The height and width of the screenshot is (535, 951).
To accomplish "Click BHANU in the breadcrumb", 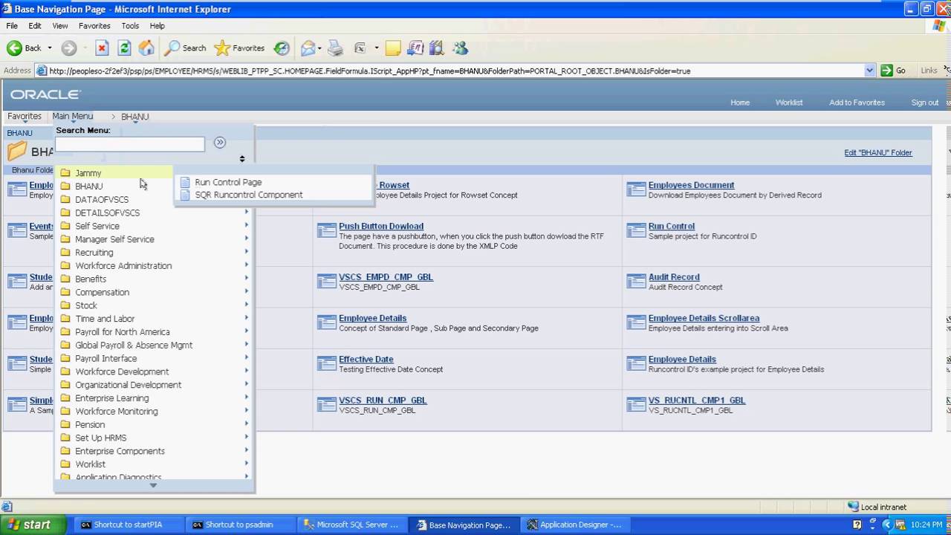I will (135, 117).
